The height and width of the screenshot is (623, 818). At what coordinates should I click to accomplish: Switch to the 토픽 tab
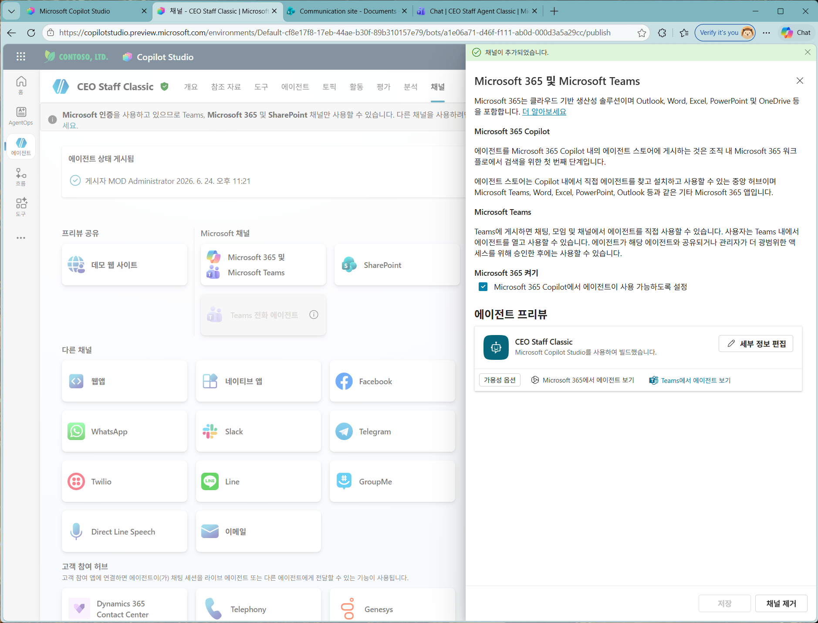point(329,87)
